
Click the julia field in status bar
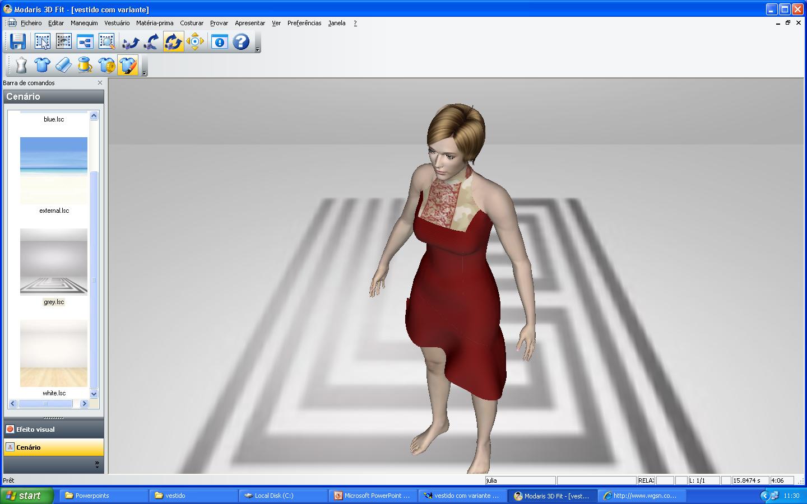coord(520,480)
